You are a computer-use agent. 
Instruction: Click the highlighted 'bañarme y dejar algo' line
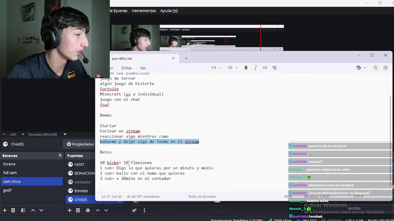pyautogui.click(x=149, y=142)
